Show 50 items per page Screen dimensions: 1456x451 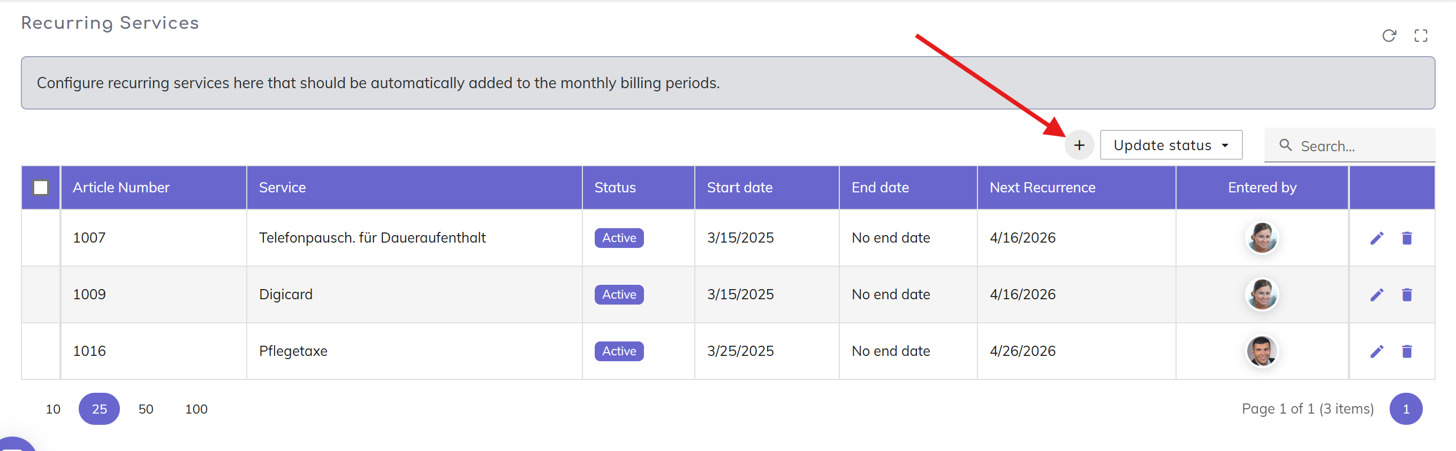coord(146,409)
